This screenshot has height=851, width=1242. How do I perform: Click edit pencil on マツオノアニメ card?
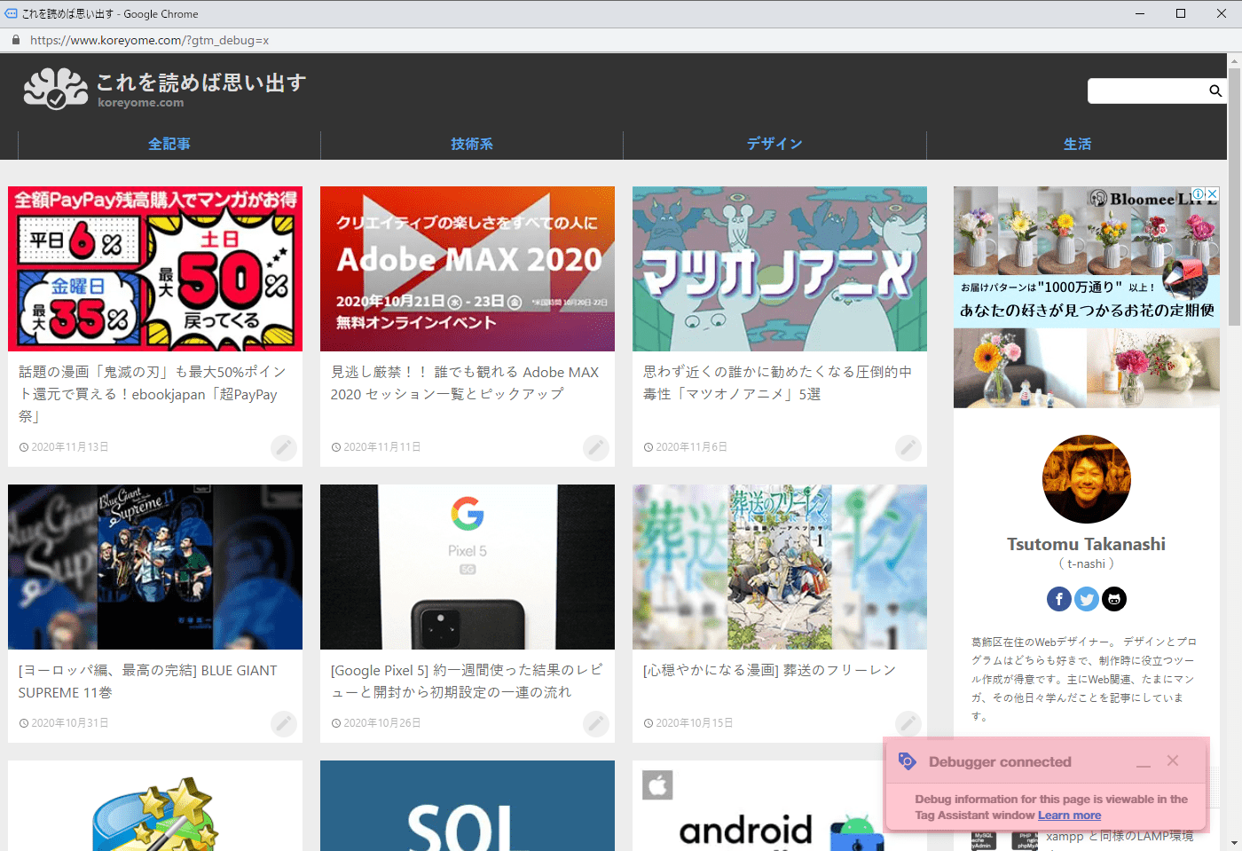pos(908,448)
